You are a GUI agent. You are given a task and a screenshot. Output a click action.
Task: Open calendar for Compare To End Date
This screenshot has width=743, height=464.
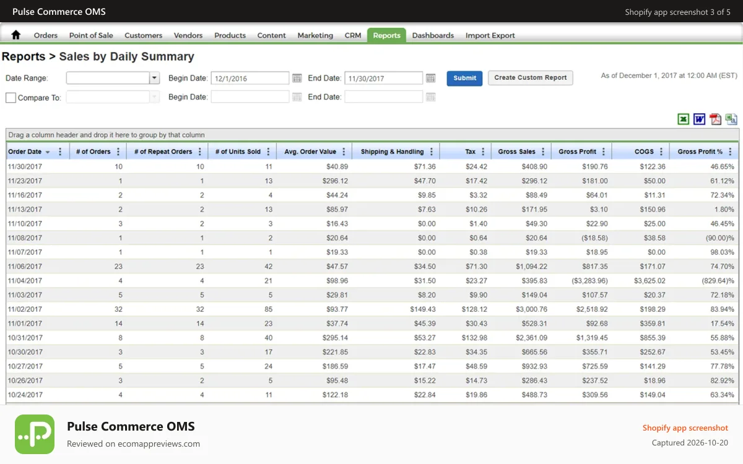click(431, 97)
